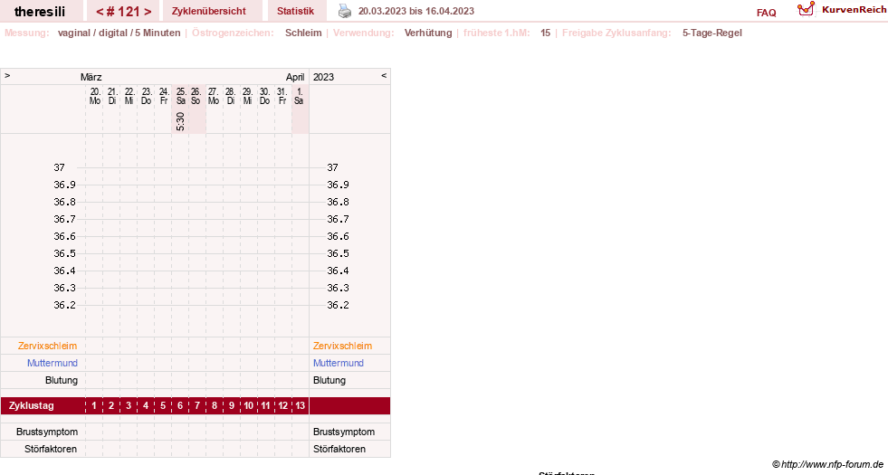Select the 25. Sa day column header
Screen dimensions: 888x475
pos(181,96)
